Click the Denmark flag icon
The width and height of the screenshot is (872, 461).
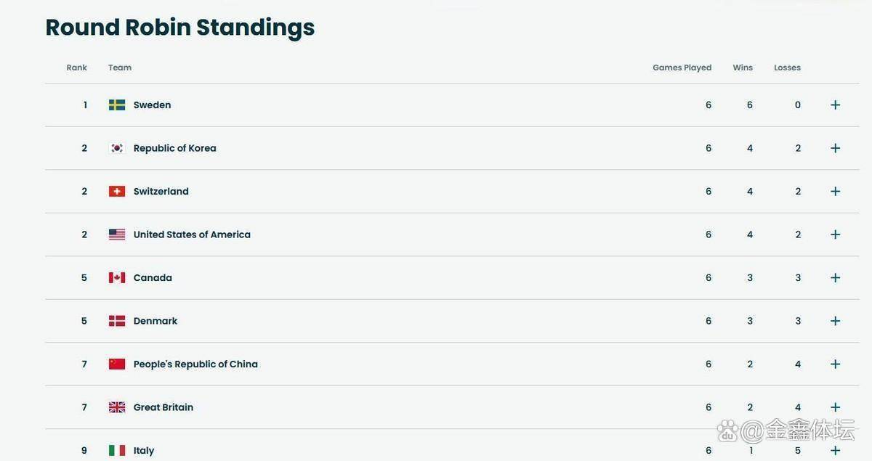click(117, 321)
